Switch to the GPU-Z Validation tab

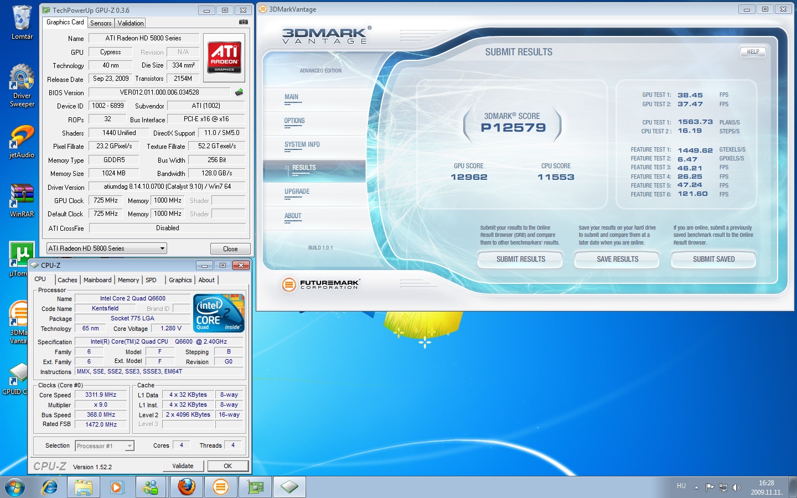131,23
